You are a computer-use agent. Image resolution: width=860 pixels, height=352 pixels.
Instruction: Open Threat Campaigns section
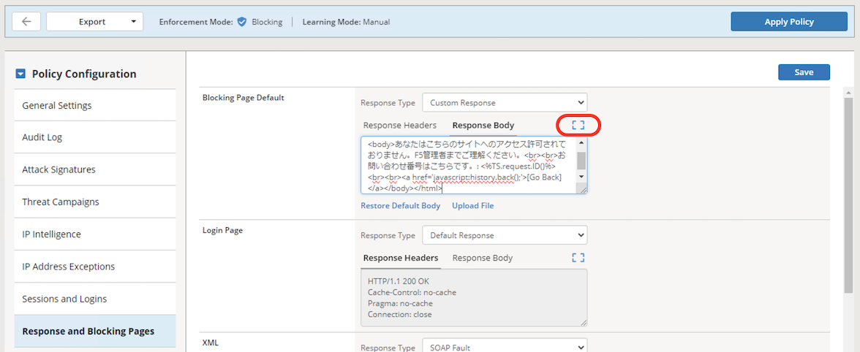[95, 202]
